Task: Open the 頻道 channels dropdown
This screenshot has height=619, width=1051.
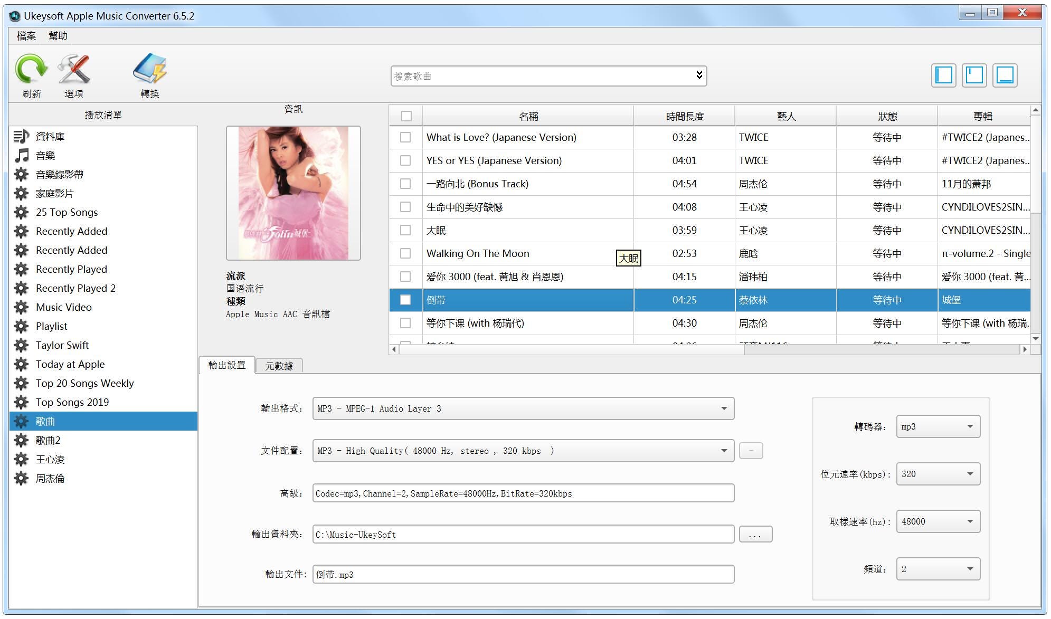Action: tap(938, 569)
